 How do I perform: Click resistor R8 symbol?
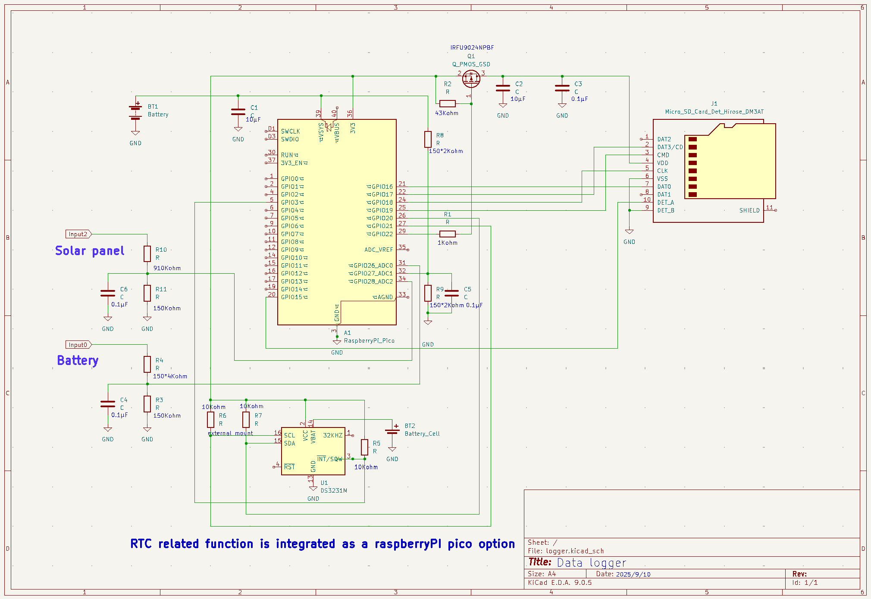[428, 139]
